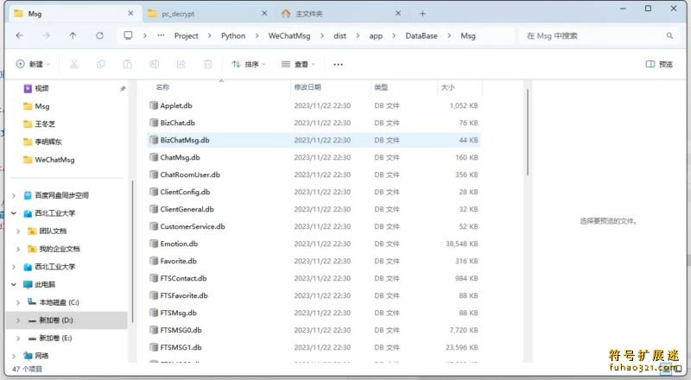Select the ChatRoomUser.db file

click(x=314, y=174)
